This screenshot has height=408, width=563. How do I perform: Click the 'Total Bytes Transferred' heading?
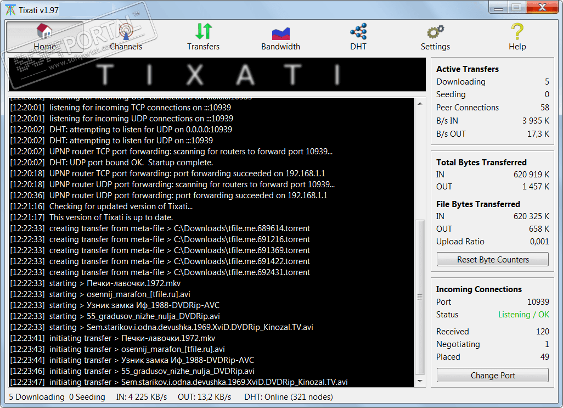tap(481, 163)
